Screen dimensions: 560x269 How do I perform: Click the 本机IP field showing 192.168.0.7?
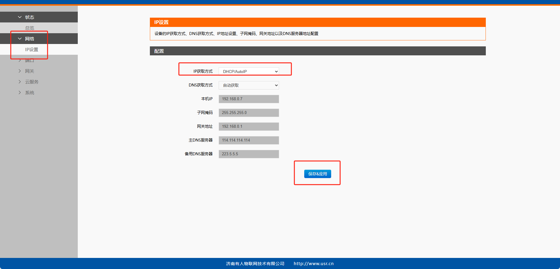pos(249,99)
